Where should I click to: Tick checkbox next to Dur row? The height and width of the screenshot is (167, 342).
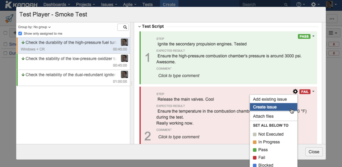(x=5, y=53)
